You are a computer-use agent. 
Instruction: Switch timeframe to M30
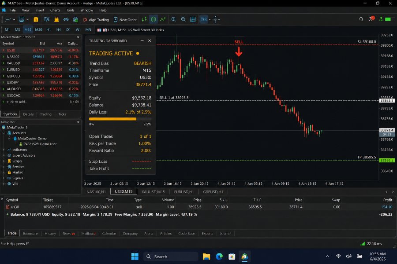[x=38, y=29]
